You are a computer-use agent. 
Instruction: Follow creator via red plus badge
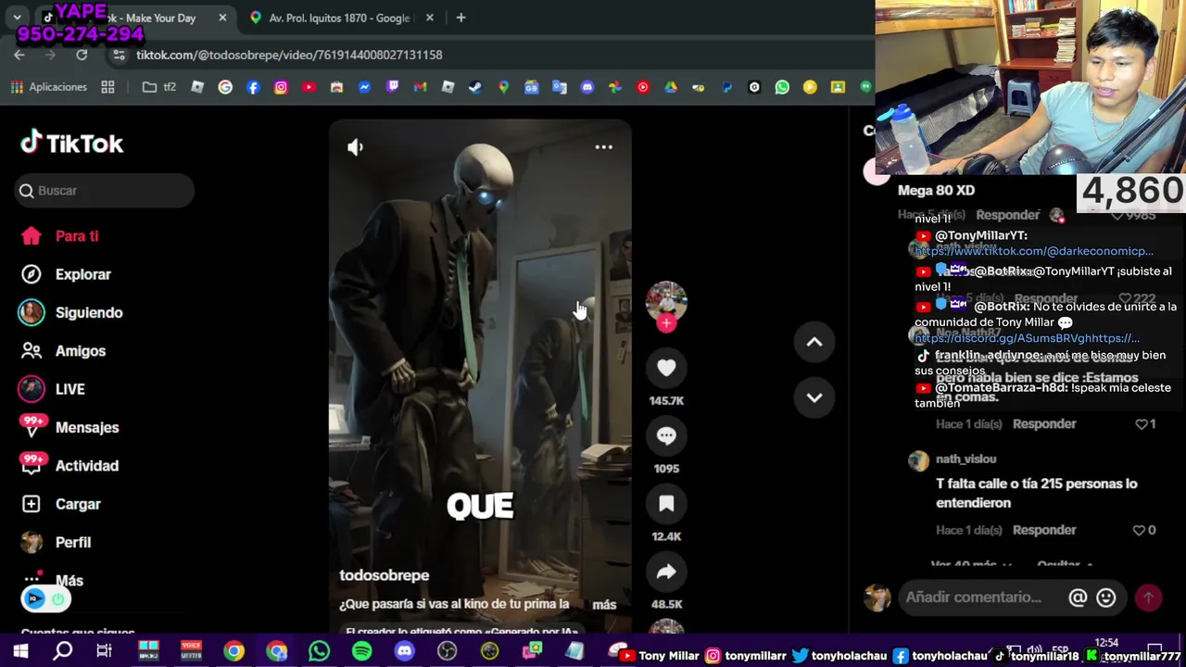666,323
